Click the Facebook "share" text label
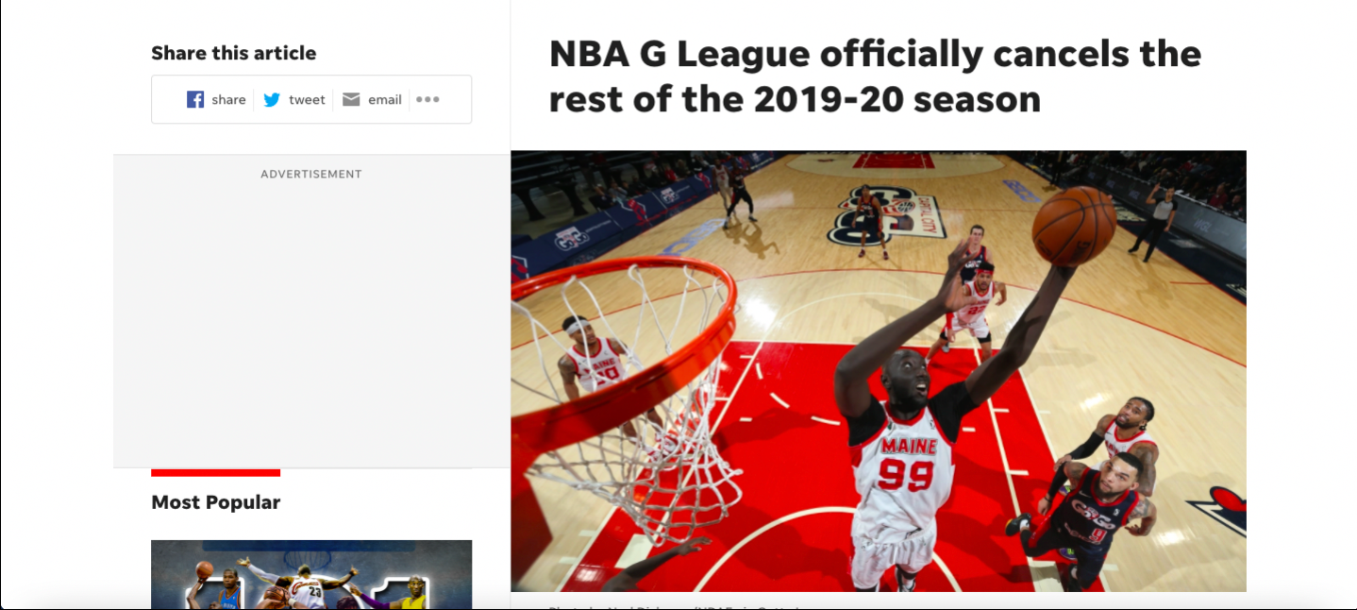Screen dimensions: 1357x610 click(x=228, y=100)
